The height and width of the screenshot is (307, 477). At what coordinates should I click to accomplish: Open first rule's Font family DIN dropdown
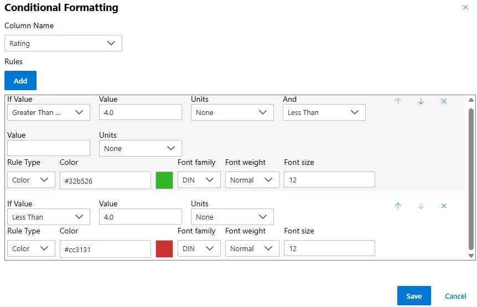tap(199, 180)
